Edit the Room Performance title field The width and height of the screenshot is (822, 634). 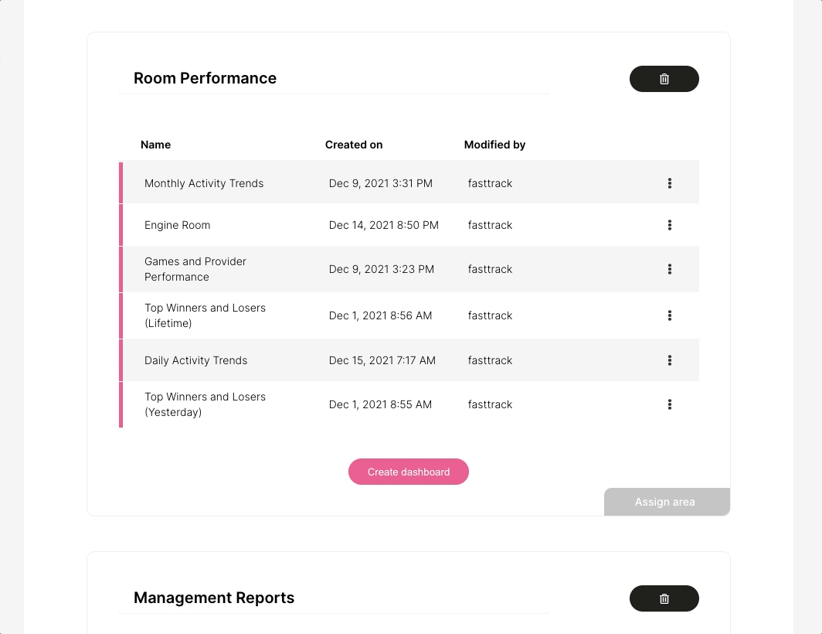(334, 78)
